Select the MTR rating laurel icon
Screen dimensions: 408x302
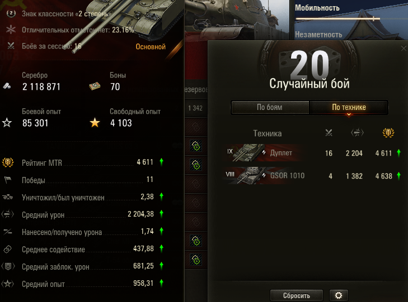(x=8, y=162)
